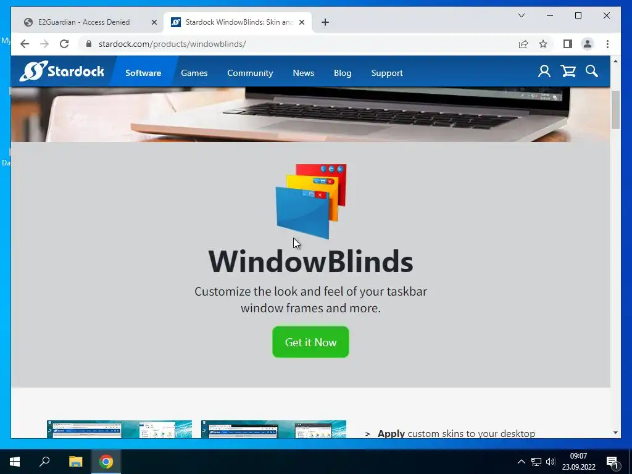This screenshot has height=474, width=632.
Task: Open the Support menu
Action: point(387,73)
